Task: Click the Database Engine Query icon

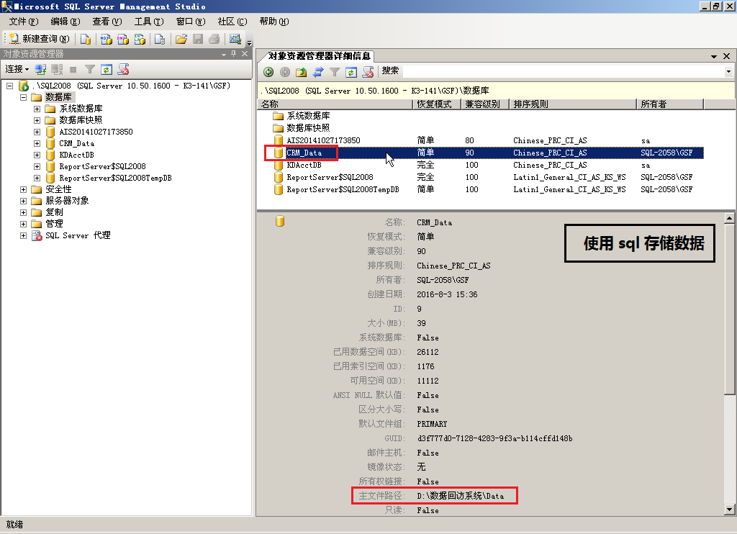Action: (86, 39)
